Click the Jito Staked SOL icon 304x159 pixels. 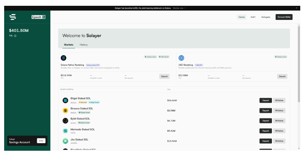click(65, 141)
